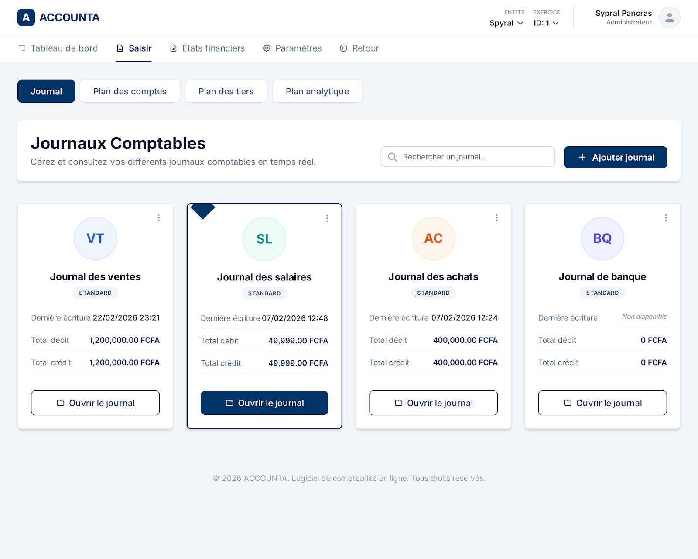Screen dimensions: 698x559
Task: Open kebab menu on Journal des achats card
Action: pyautogui.click(x=496, y=217)
